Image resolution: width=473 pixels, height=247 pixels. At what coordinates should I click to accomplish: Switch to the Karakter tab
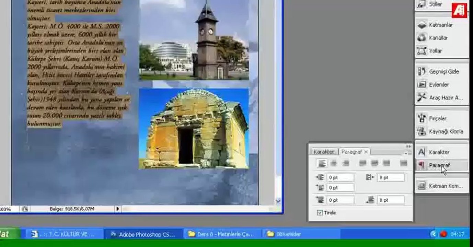(x=324, y=152)
